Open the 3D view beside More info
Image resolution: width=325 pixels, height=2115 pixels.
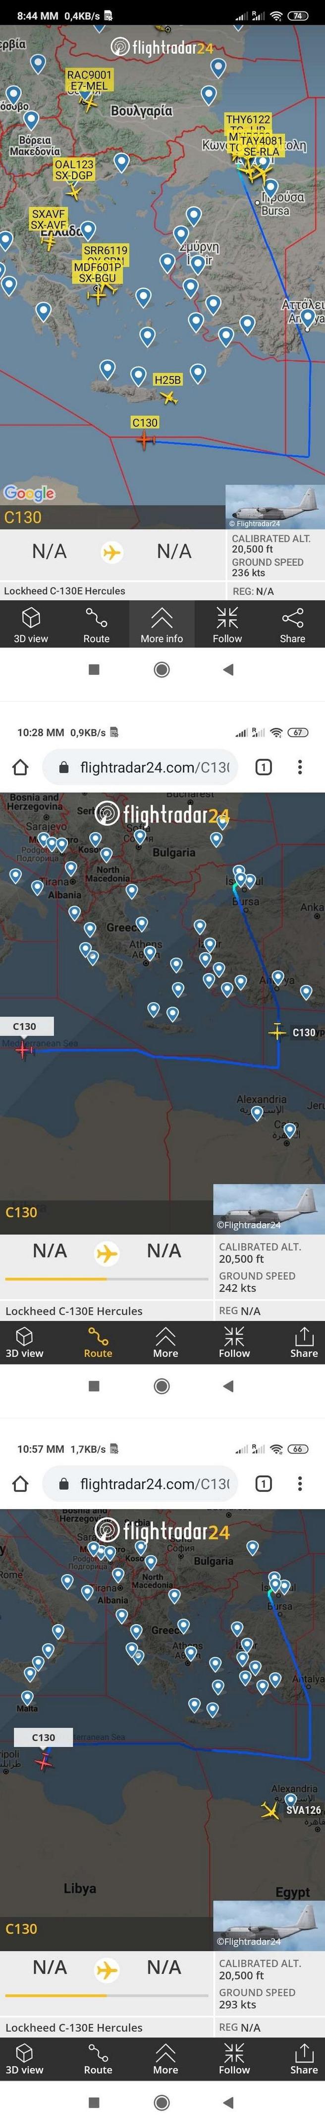pos(31,625)
